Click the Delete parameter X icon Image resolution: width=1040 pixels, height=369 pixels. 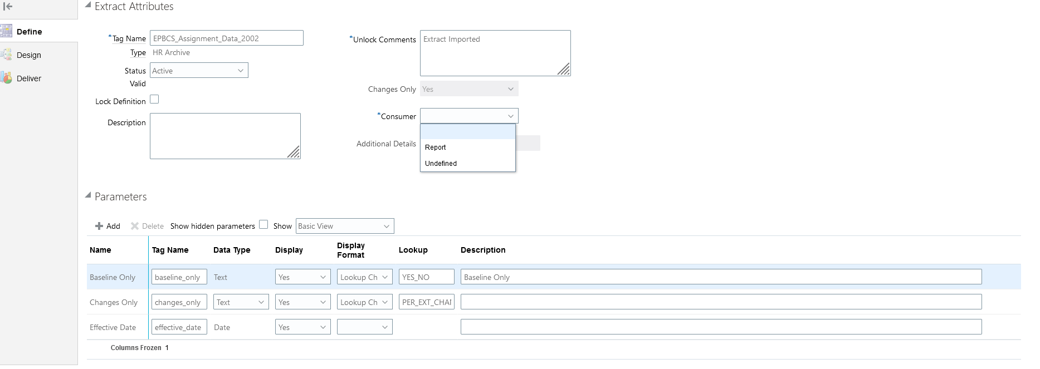click(x=135, y=226)
